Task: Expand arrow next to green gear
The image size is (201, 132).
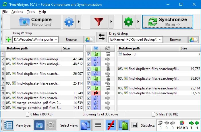Action: pos(138,22)
